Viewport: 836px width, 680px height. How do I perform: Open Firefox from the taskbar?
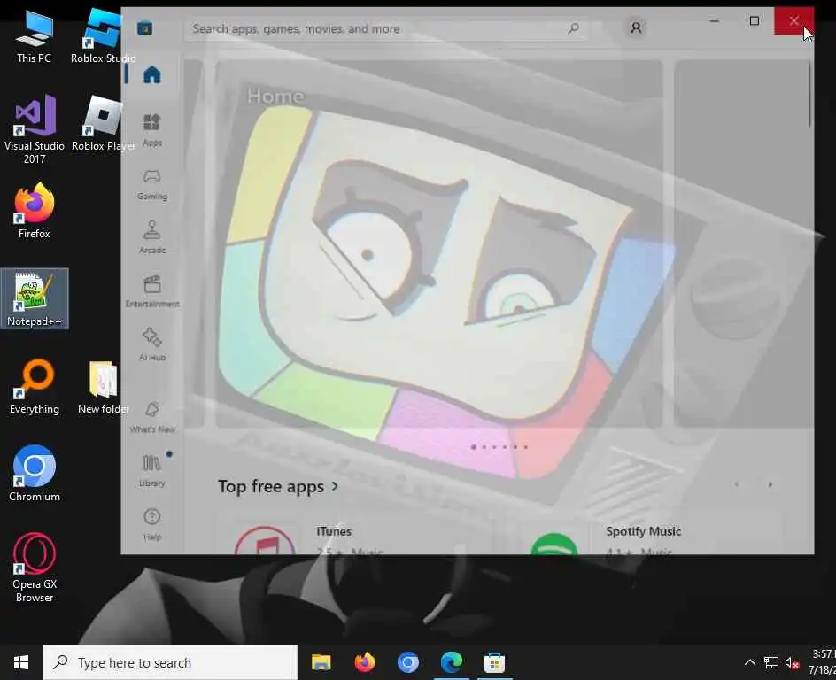(365, 662)
